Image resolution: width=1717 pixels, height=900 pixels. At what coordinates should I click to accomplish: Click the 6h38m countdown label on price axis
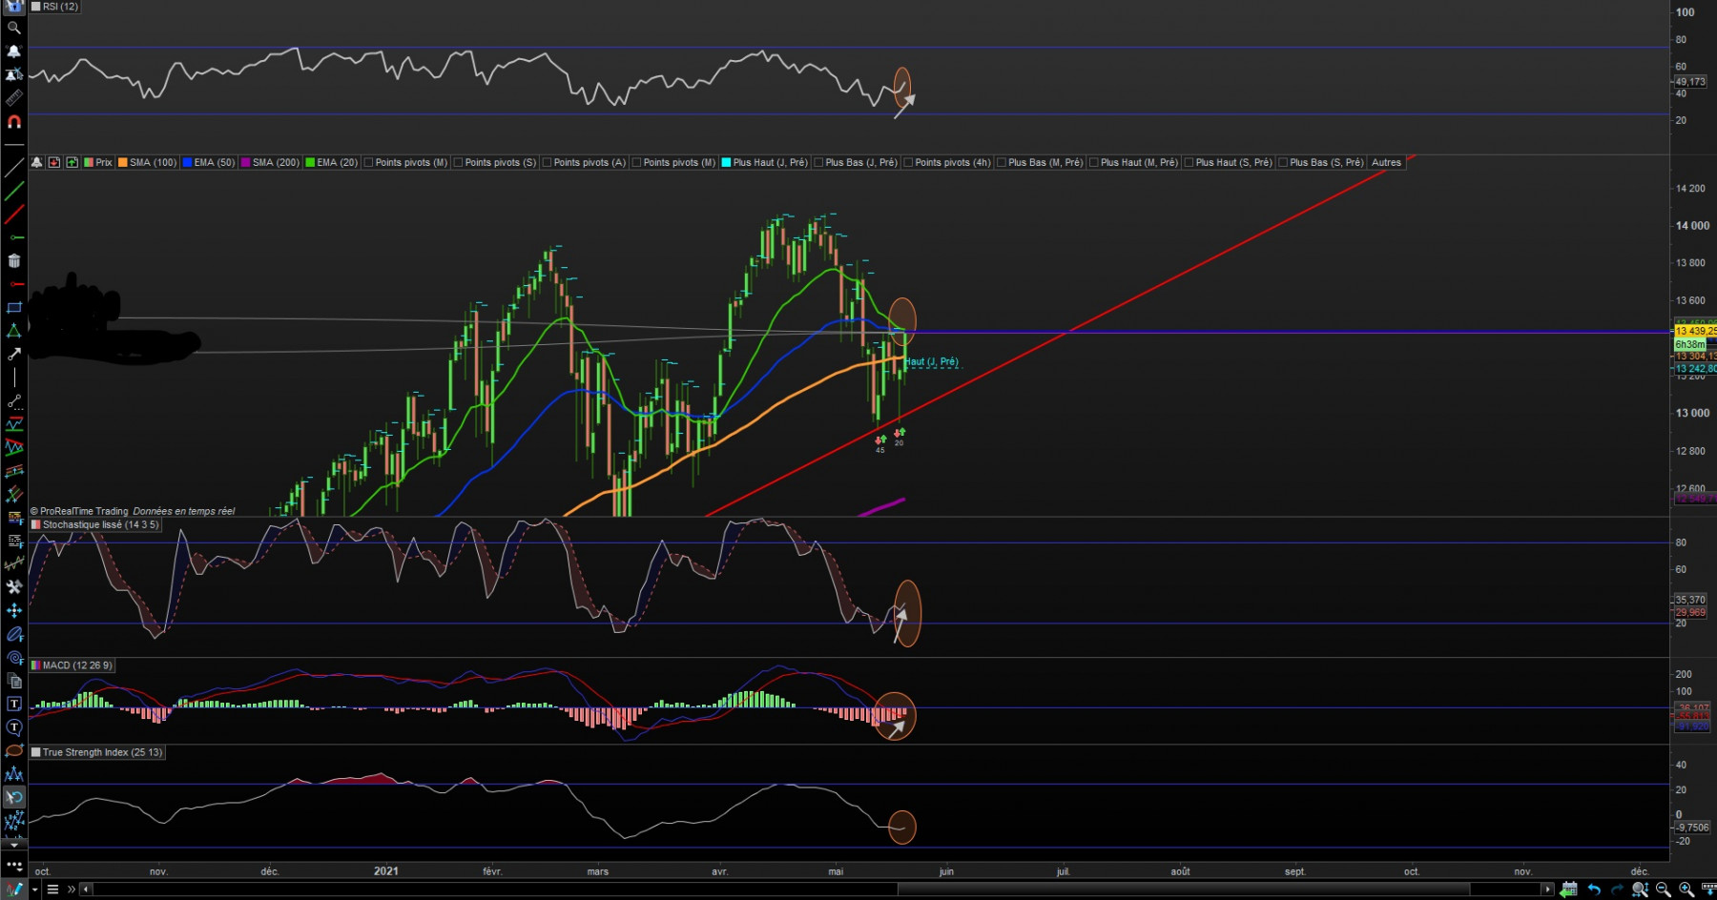tap(1689, 344)
